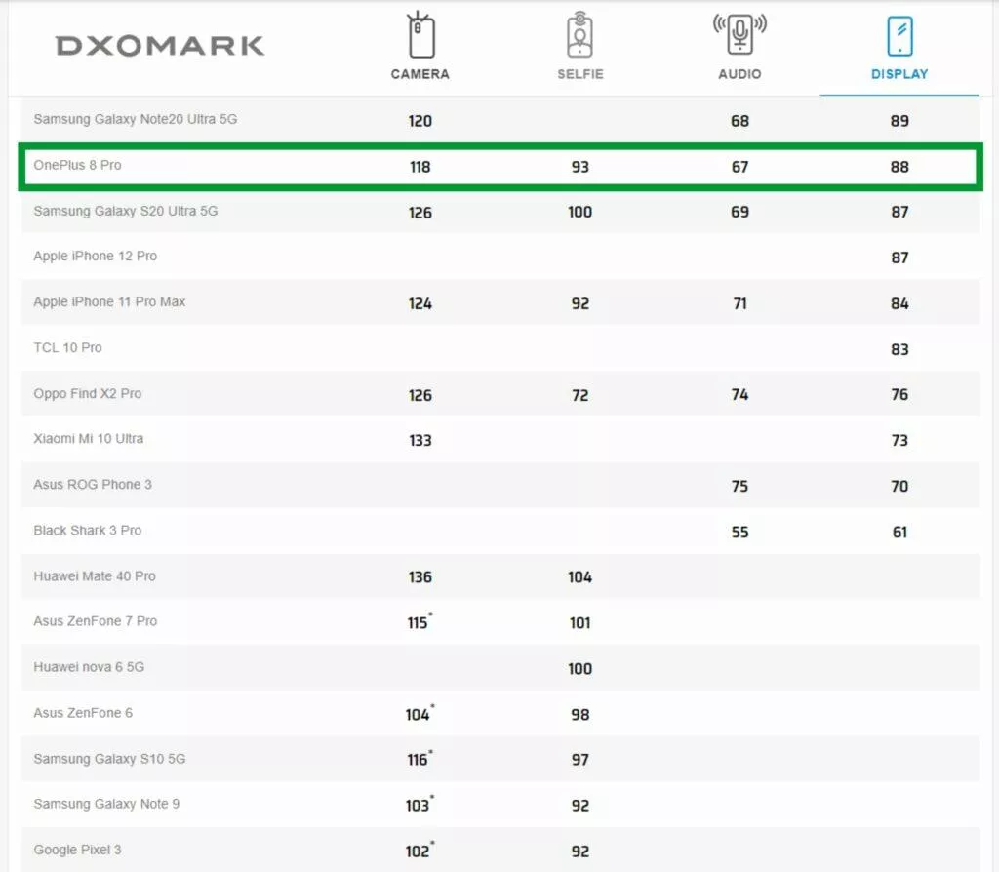Click OnePlus 8 Pro selfie score 93
The height and width of the screenshot is (872, 999).
pos(579,167)
